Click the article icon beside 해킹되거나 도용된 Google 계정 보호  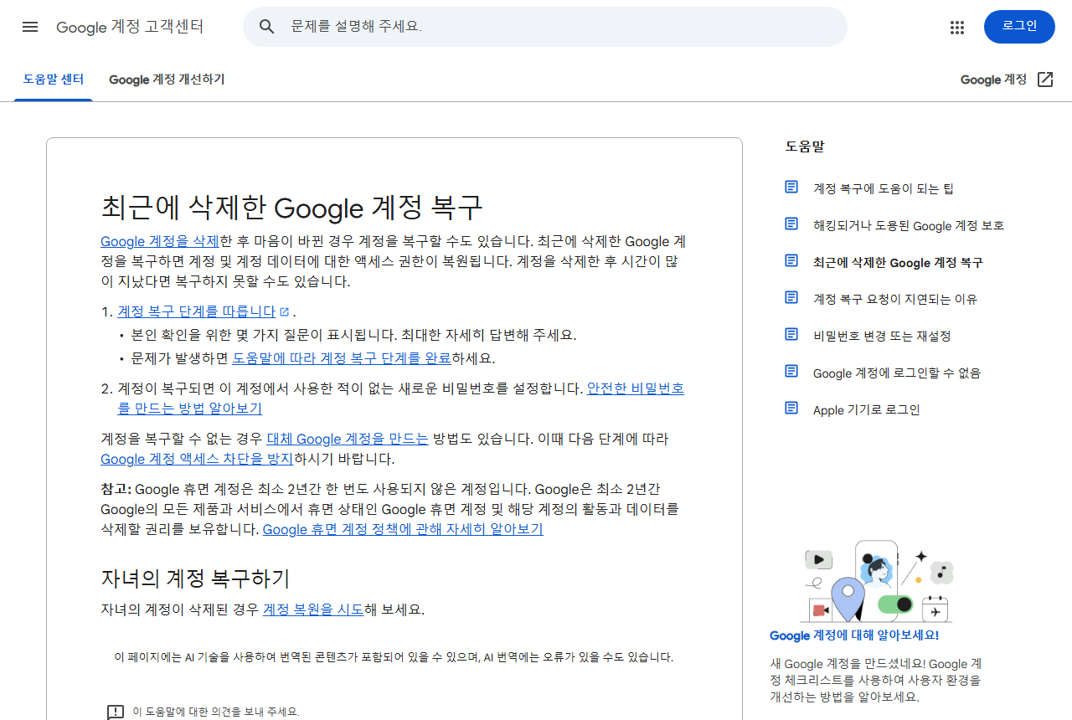coord(791,224)
